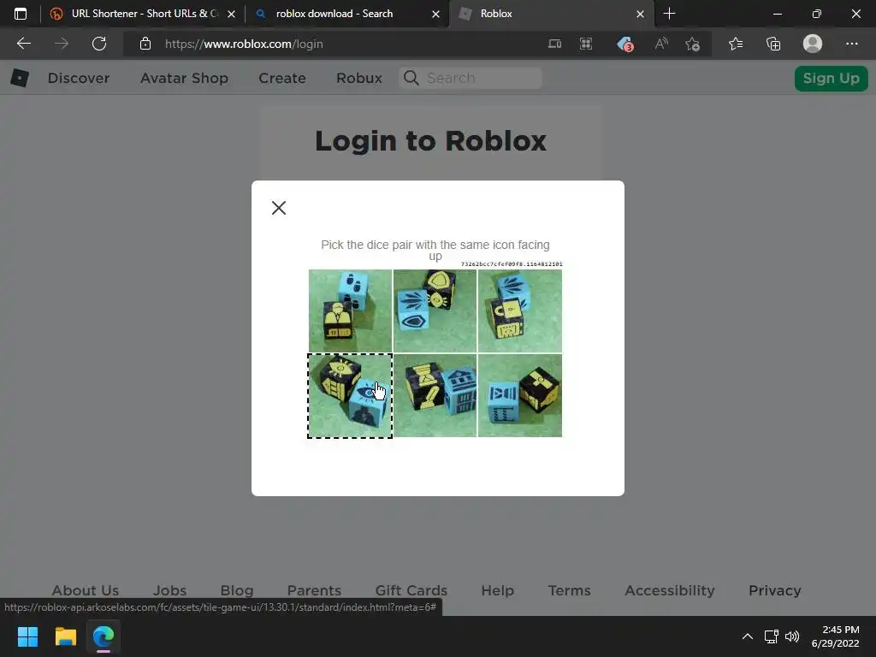Open Windows Start menu
The height and width of the screenshot is (657, 876).
click(x=27, y=636)
